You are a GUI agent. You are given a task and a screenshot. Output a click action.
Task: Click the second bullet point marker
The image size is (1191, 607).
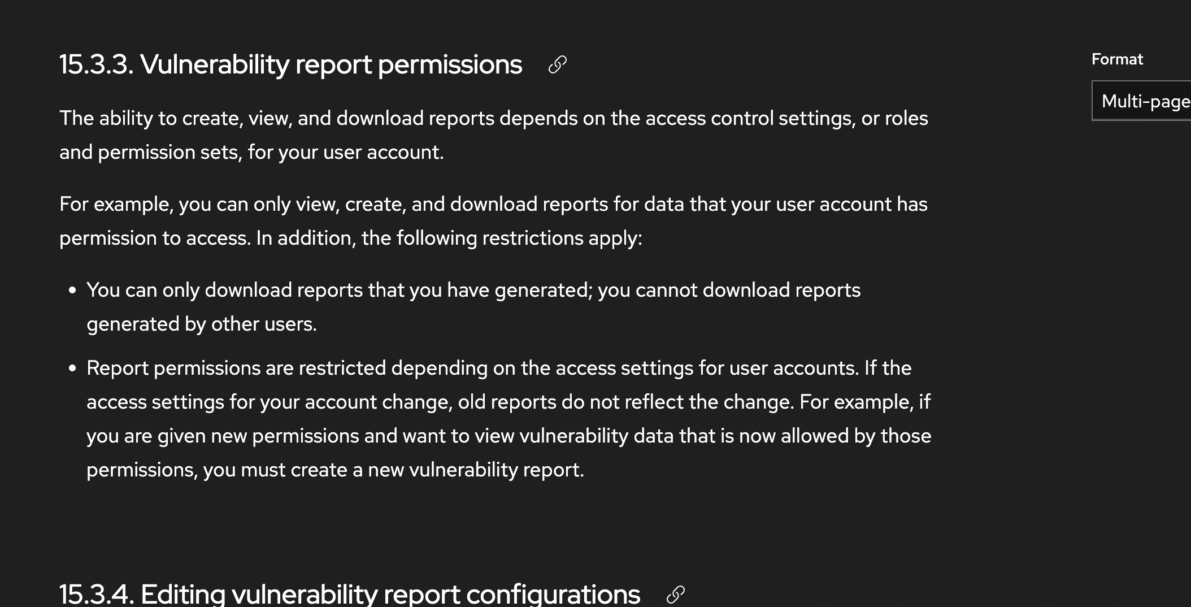tap(72, 368)
